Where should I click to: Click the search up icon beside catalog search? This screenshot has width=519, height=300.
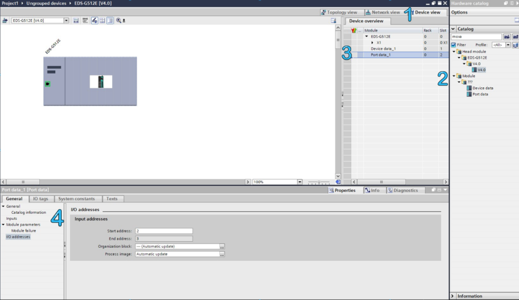click(515, 37)
